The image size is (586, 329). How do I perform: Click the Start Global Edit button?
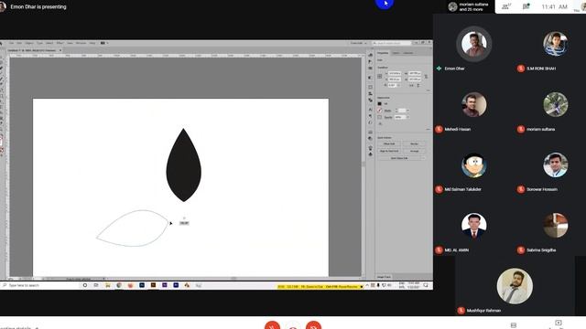click(x=399, y=158)
